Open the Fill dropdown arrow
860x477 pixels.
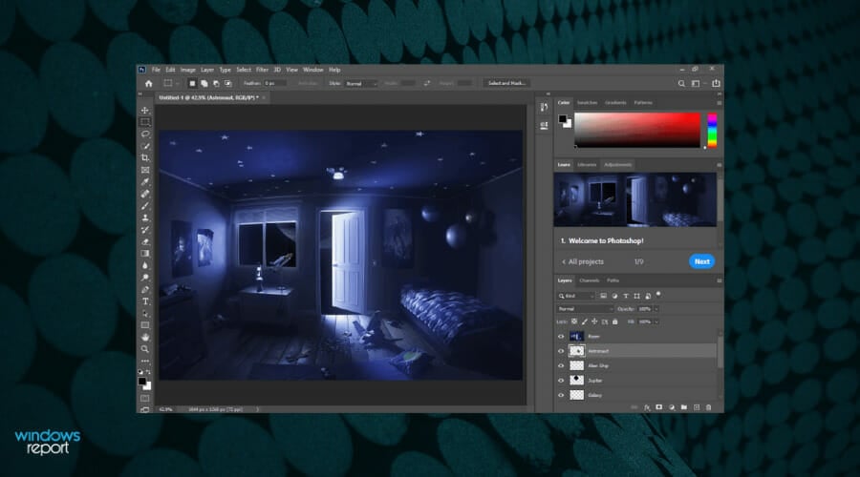(x=656, y=322)
